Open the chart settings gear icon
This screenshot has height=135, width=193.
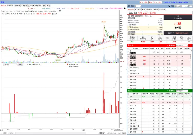pos(60,11)
